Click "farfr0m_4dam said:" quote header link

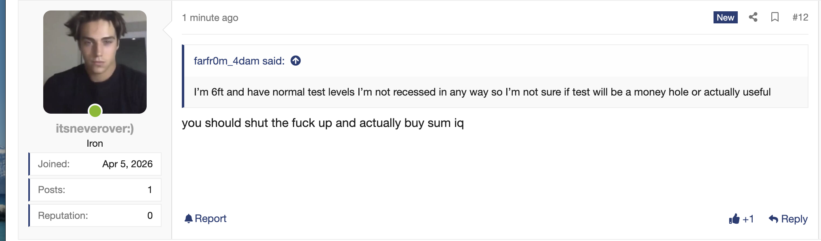click(239, 61)
